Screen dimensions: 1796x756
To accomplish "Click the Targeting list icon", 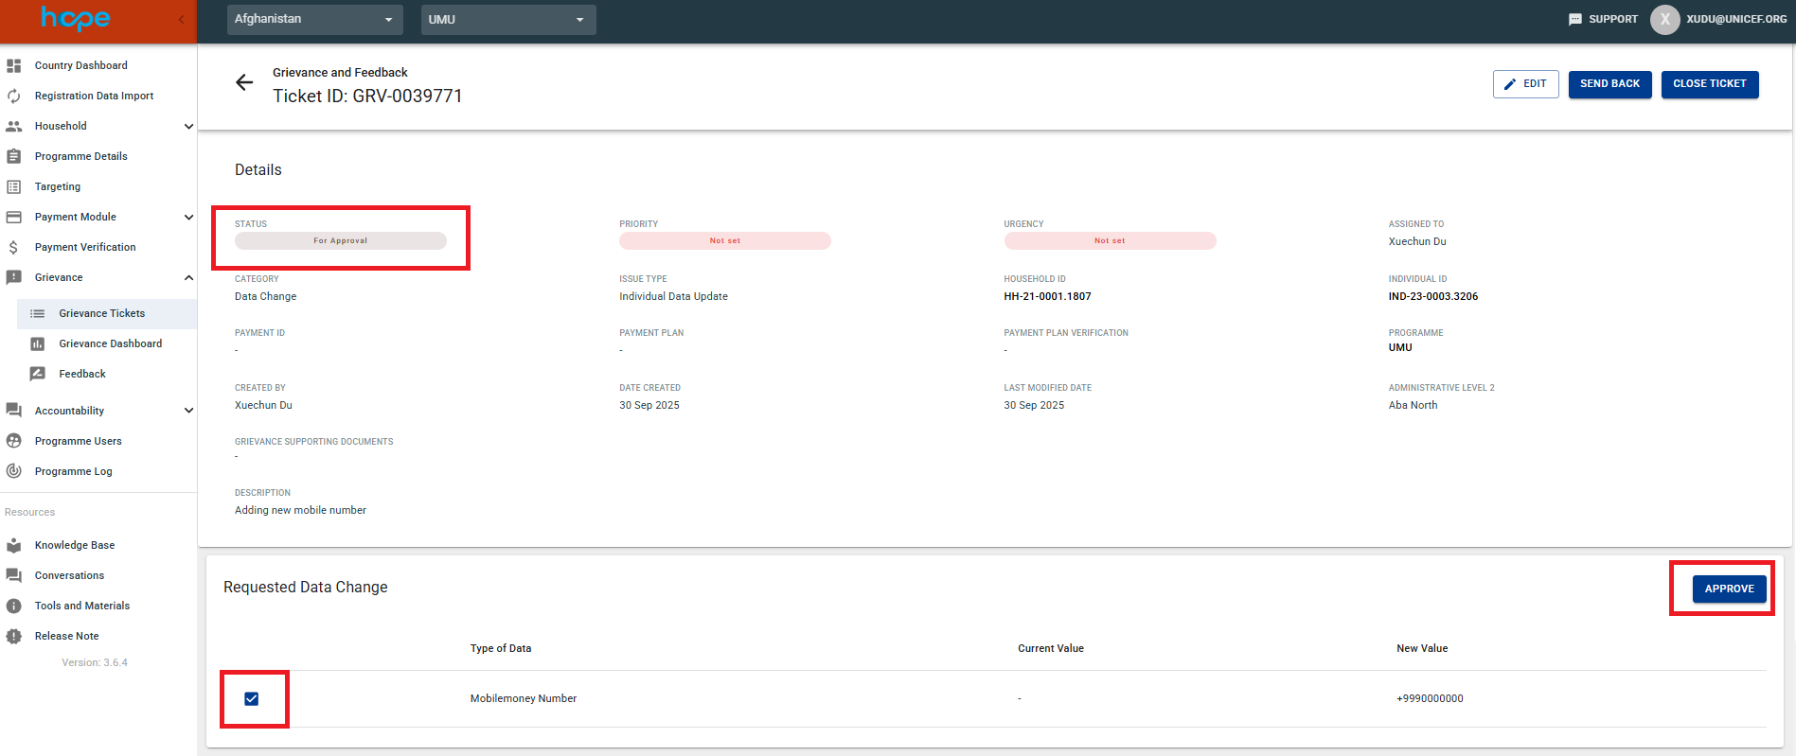I will 14,186.
